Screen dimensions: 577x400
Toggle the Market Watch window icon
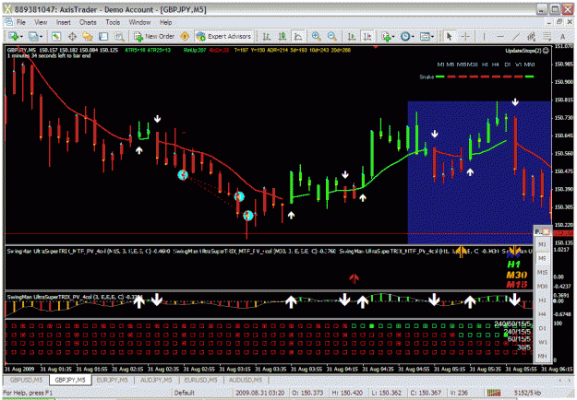(x=56, y=36)
